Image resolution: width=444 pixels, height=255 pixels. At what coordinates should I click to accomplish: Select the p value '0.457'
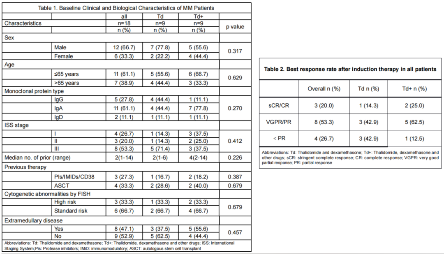coord(235,233)
